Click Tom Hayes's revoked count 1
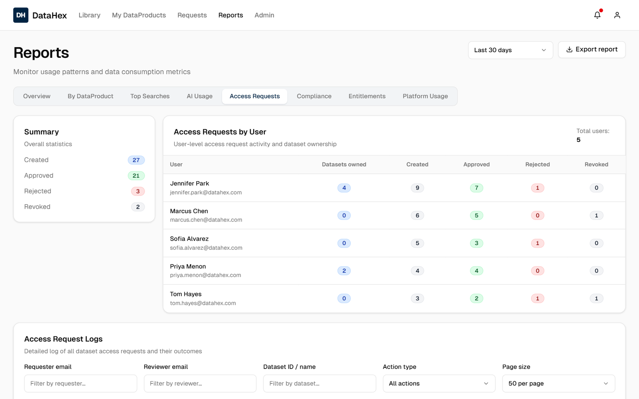Viewport: 639px width, 399px height. [x=596, y=298]
